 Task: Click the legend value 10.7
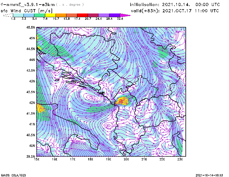[56, 19]
